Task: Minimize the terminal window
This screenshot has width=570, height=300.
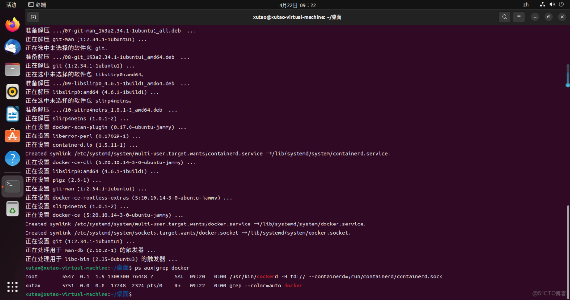Action: (x=535, y=17)
